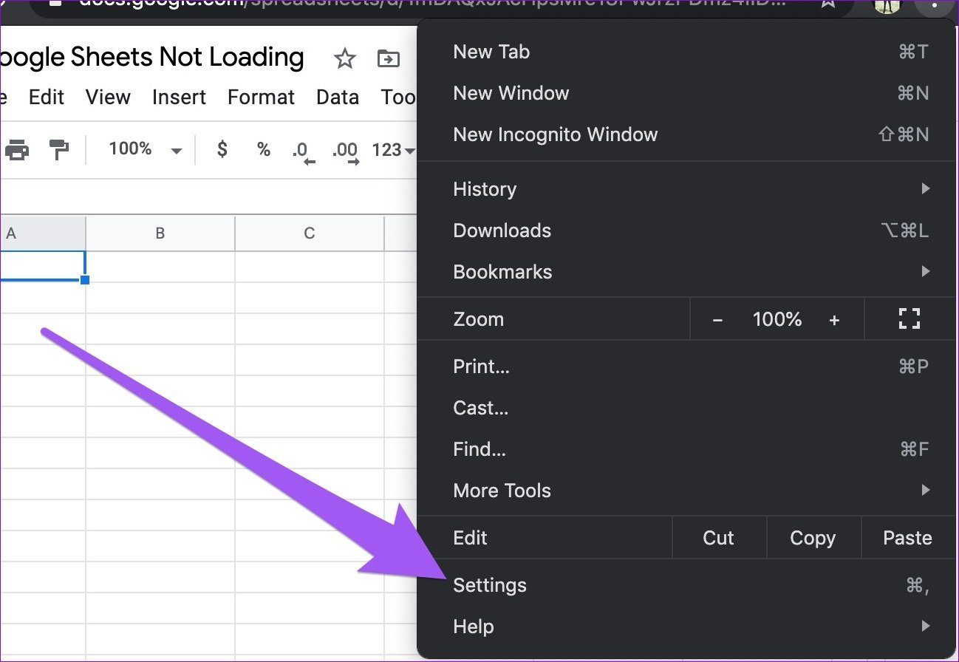The height and width of the screenshot is (662, 959).
Task: Click the Print icon in the Sheets toolbar
Action: pyautogui.click(x=18, y=149)
